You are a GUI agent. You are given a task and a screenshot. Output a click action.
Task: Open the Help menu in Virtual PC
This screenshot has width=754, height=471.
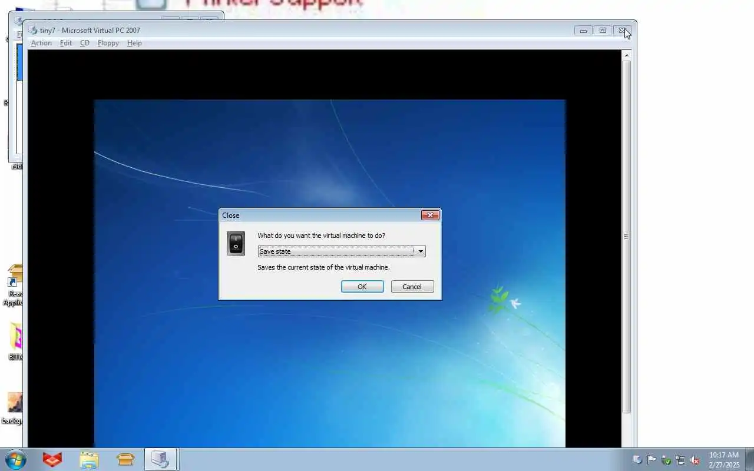[134, 43]
